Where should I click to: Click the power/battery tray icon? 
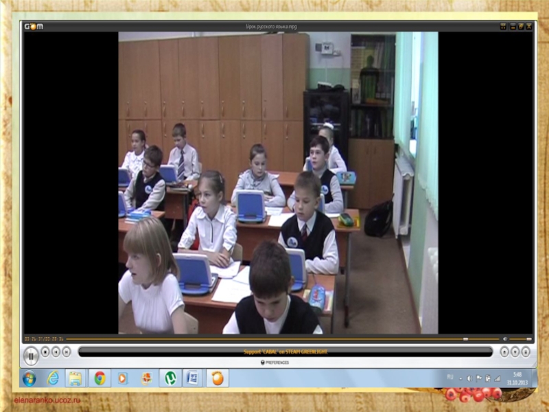(x=488, y=378)
